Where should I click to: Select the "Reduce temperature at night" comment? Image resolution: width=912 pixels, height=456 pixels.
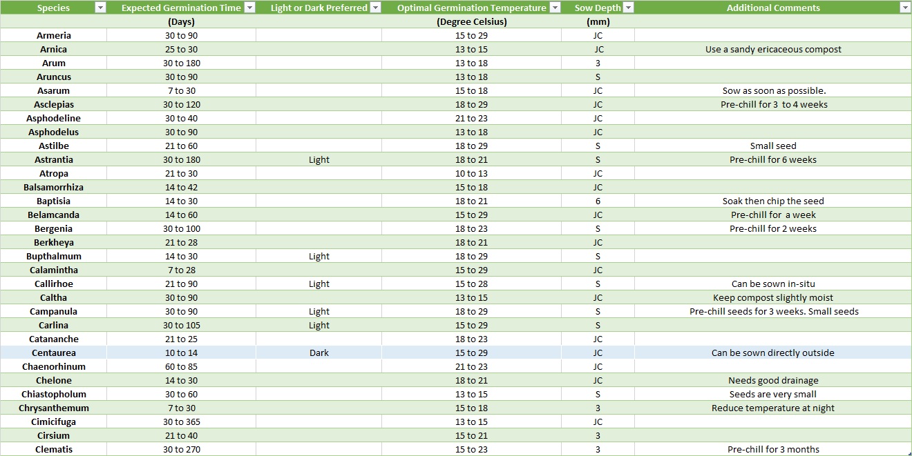[773, 408]
